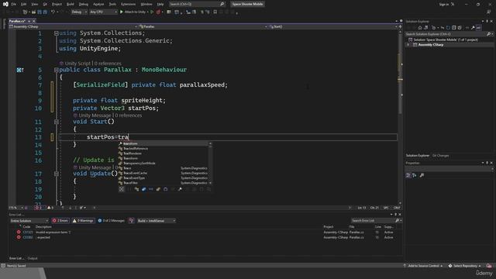Open the Debug configuration dropdown
Image resolution: width=496 pixels, height=279 pixels.
[79, 12]
